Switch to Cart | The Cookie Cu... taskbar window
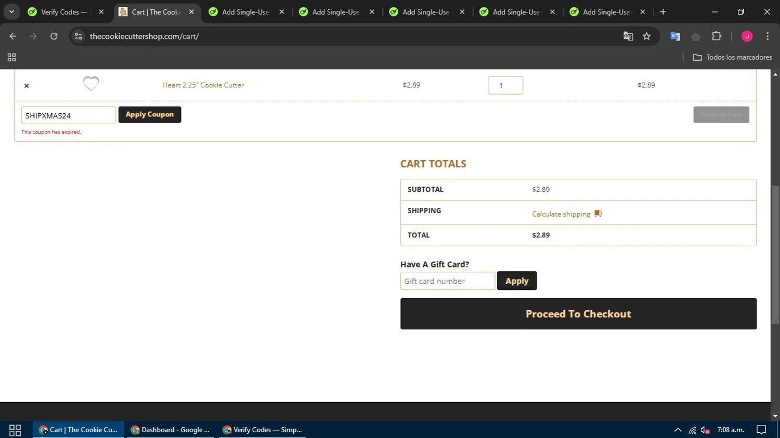 coord(79,430)
